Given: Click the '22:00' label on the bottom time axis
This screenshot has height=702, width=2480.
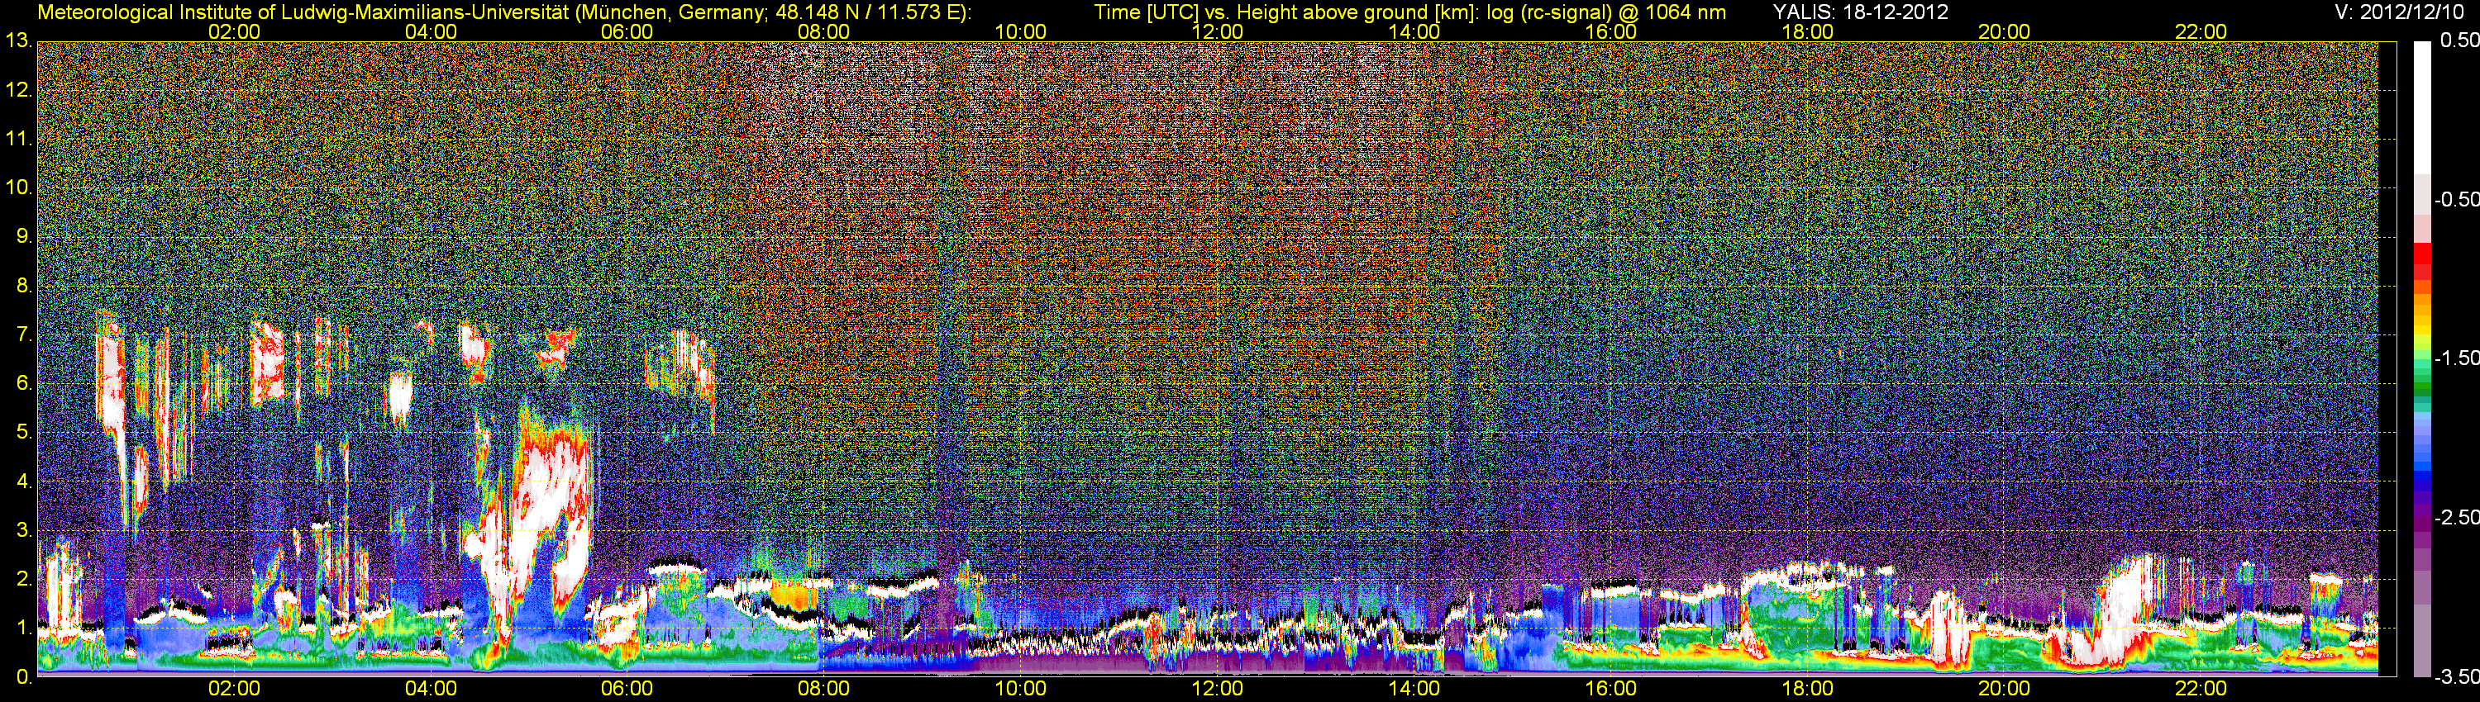Looking at the screenshot, I should (x=2201, y=689).
